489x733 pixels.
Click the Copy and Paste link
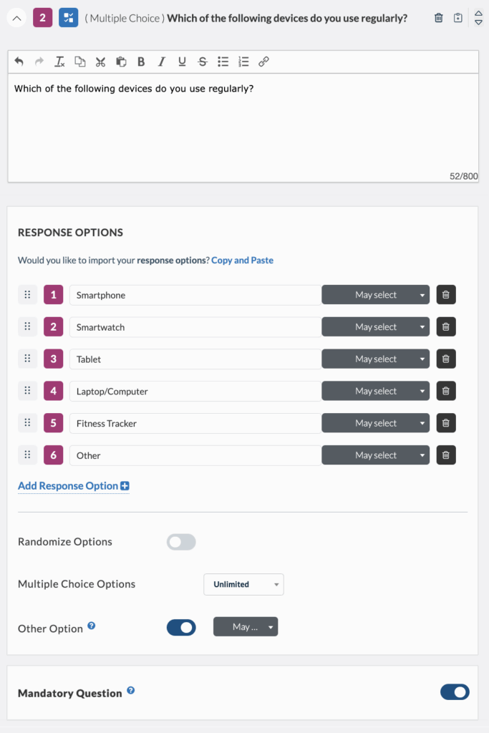pyautogui.click(x=242, y=261)
